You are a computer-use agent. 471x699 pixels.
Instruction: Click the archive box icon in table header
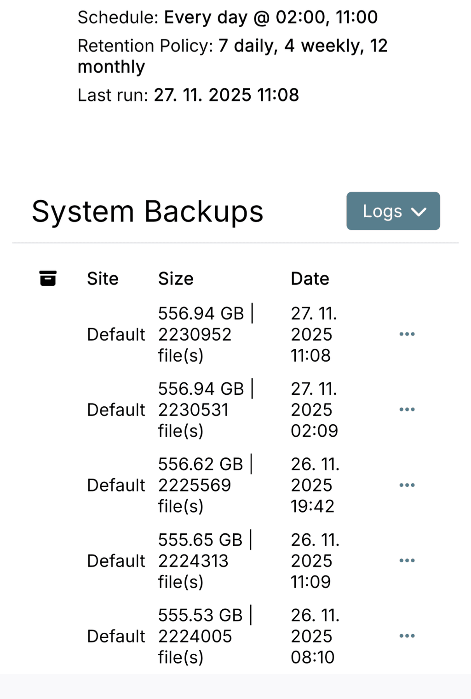pyautogui.click(x=48, y=278)
